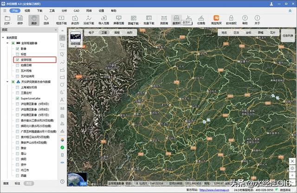Collapse the 全球高清影像 layer group
Screen dimensions: 297x193
[x=8, y=42]
